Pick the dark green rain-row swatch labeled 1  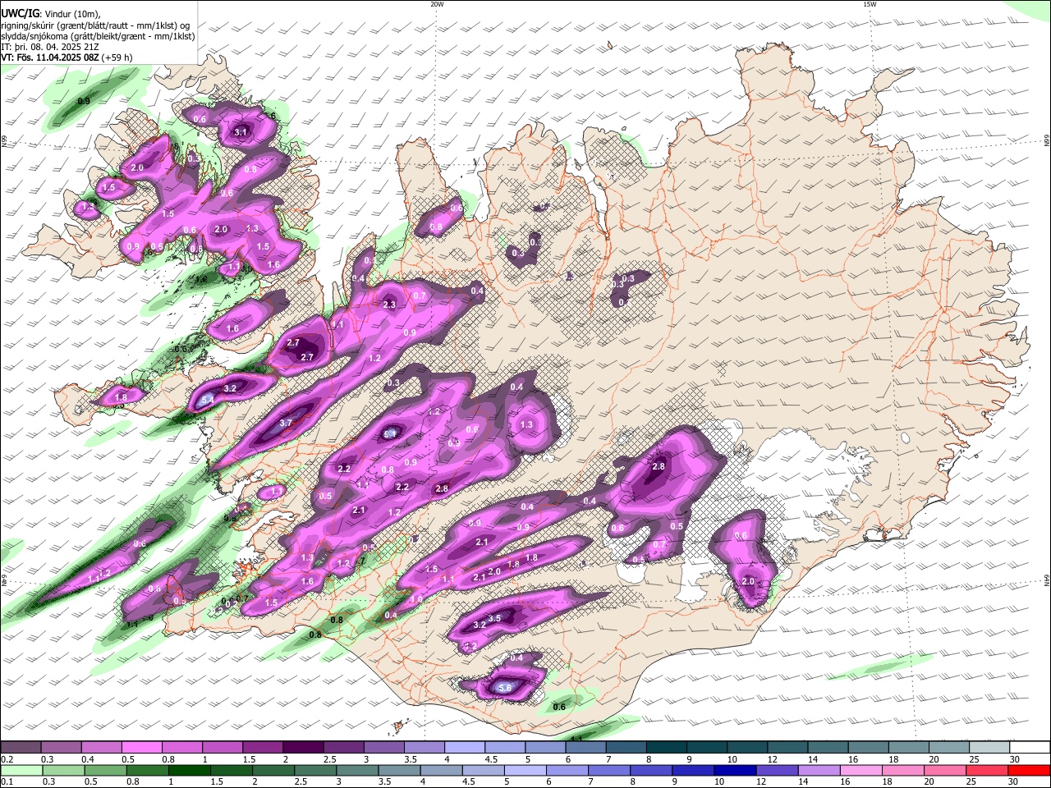[189, 770]
